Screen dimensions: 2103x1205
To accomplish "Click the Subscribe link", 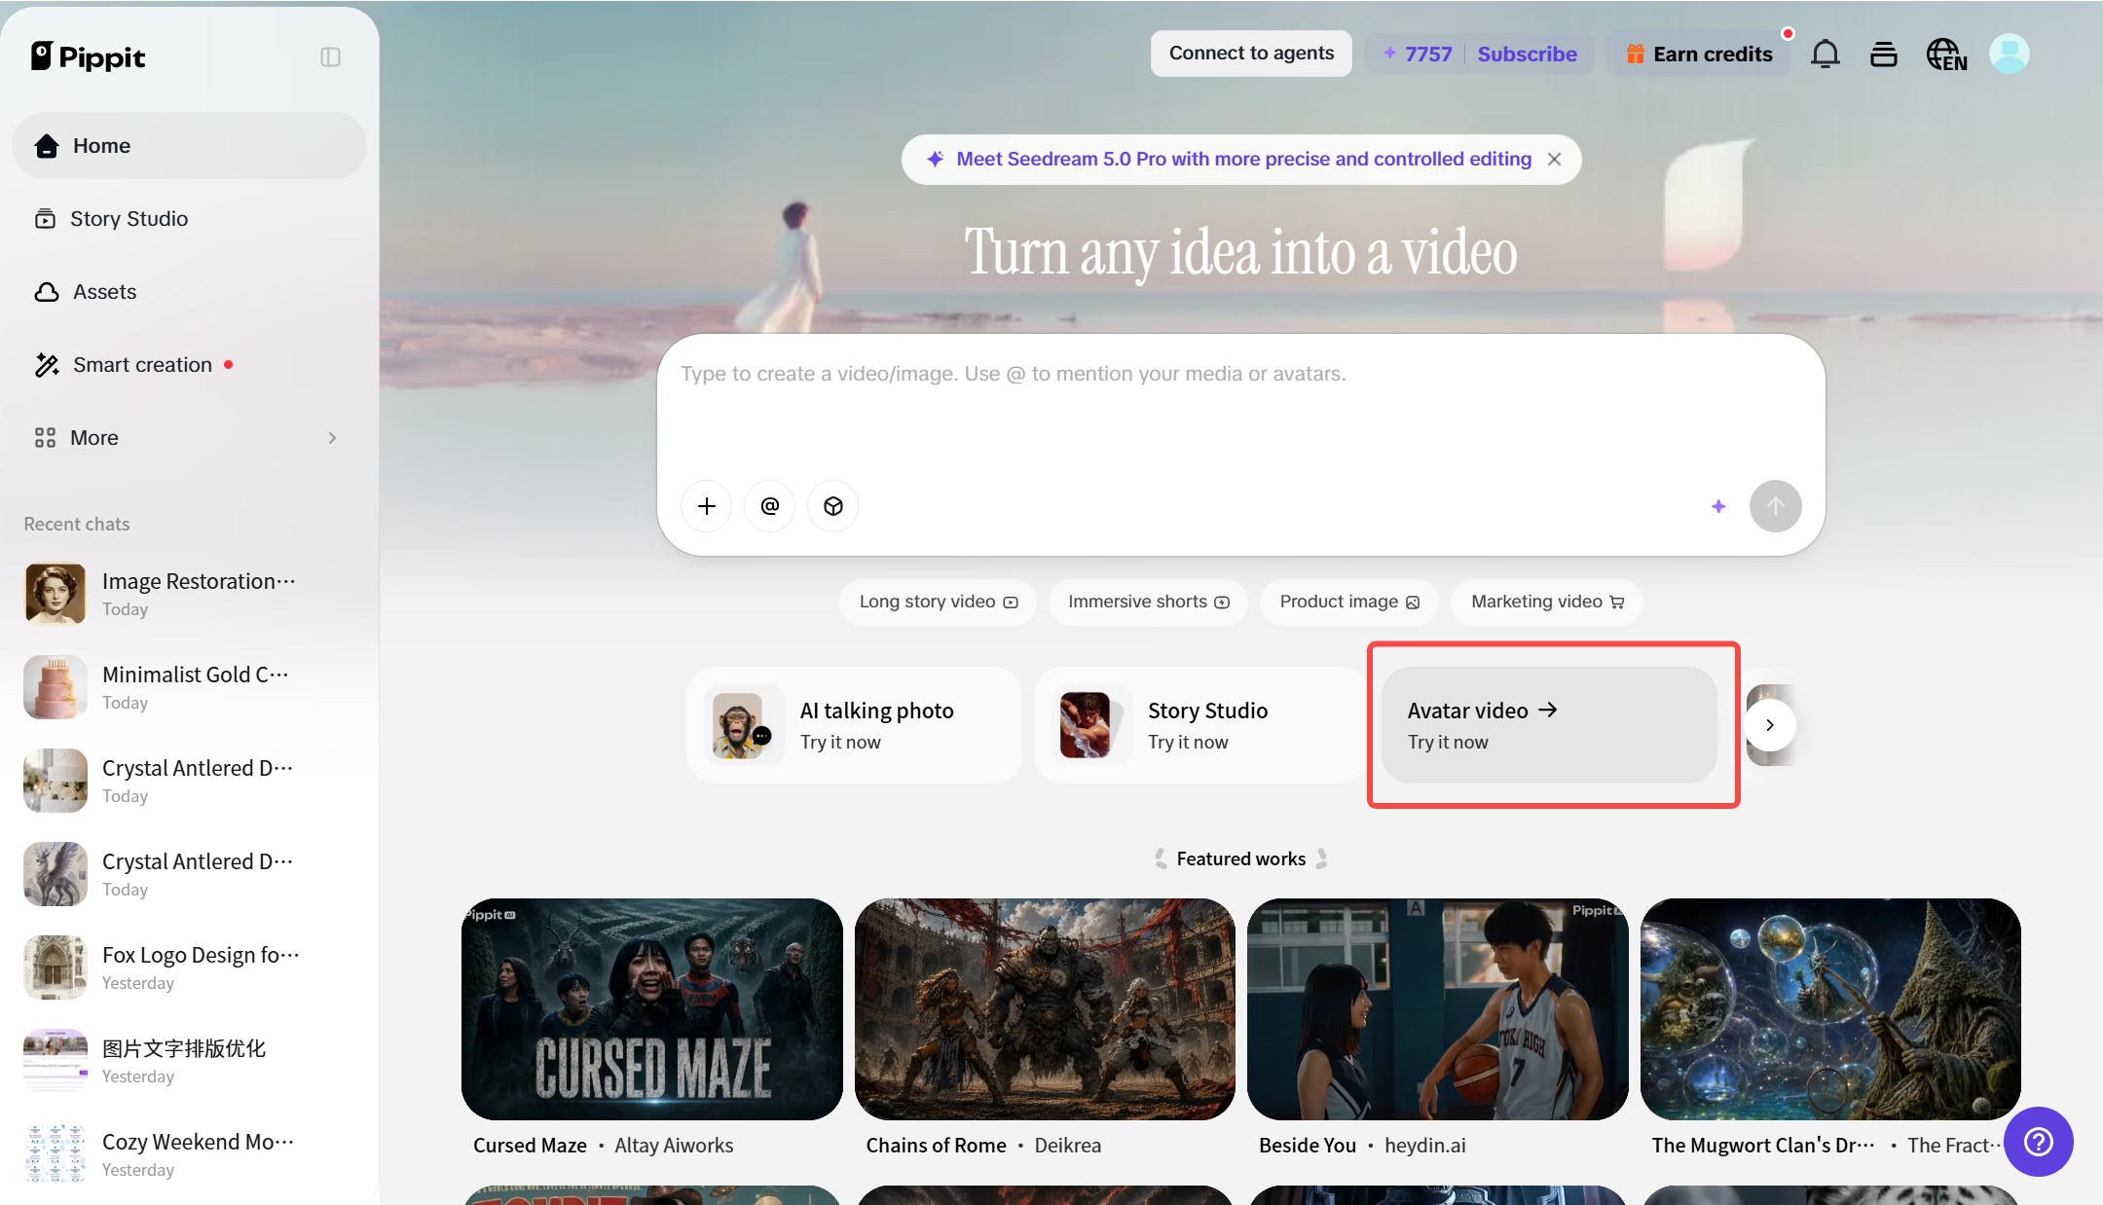I will 1527,54.
